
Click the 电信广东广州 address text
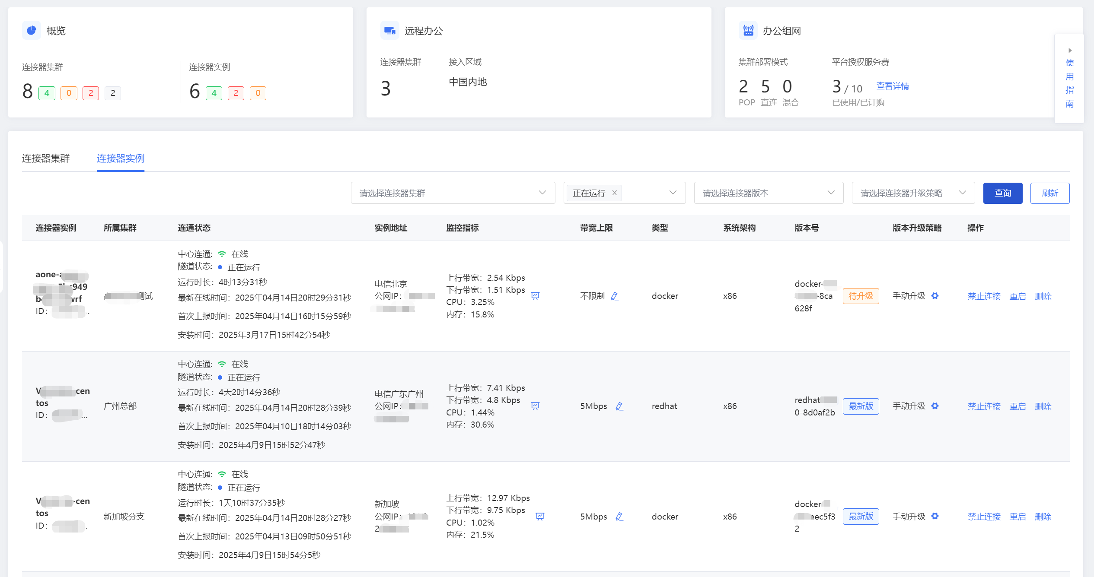(x=399, y=394)
